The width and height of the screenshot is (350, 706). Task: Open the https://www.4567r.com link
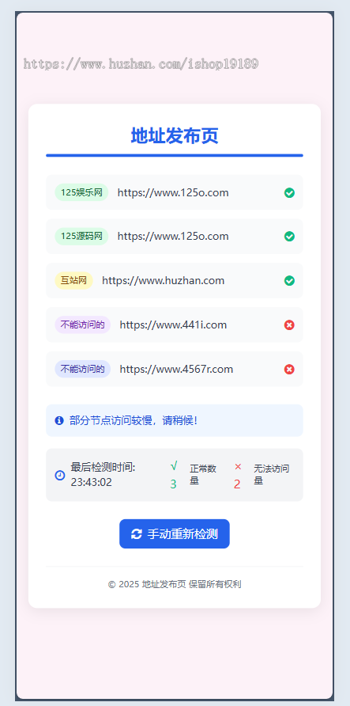176,369
